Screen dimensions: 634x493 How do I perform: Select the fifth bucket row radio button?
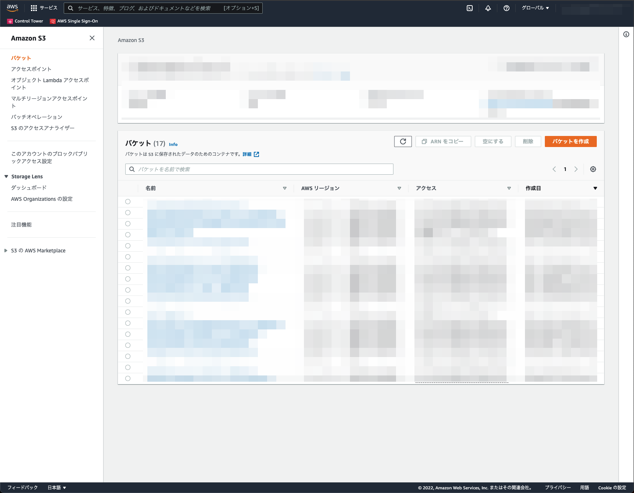(x=128, y=246)
